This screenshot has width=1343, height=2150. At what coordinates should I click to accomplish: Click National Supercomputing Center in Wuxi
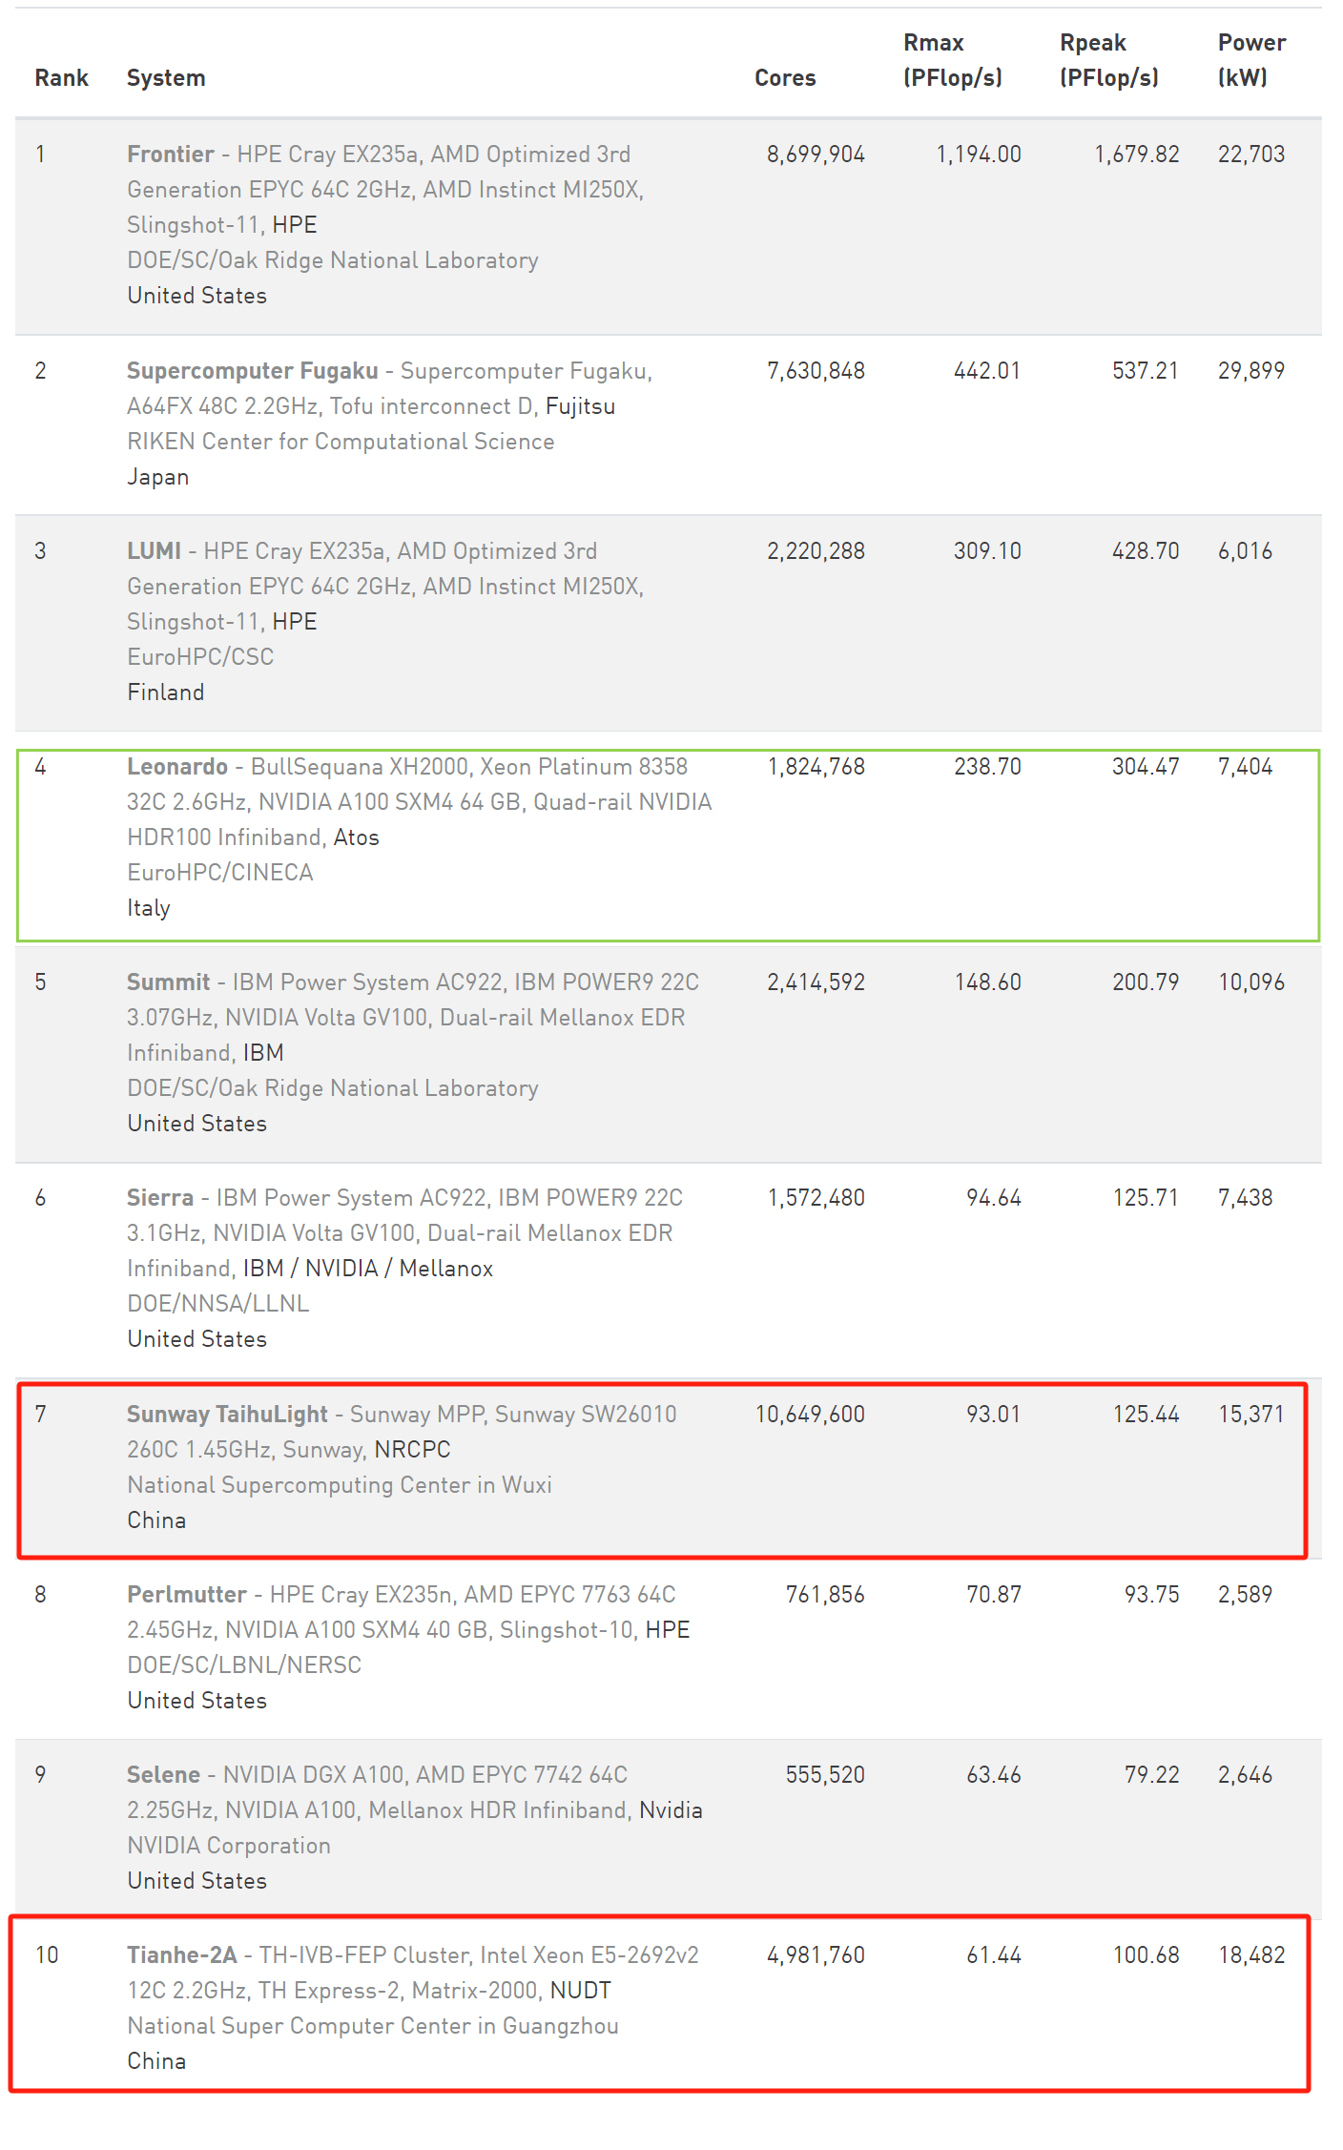[340, 1484]
